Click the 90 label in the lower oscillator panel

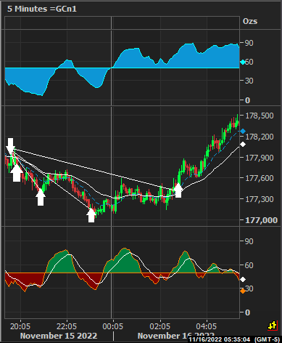249,241
